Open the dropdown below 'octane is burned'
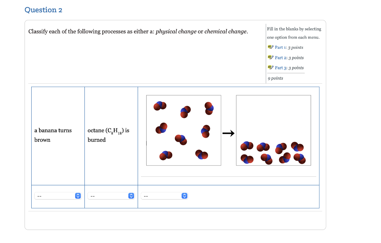Image resolution: width=381 pixels, height=243 pixels. tap(111, 195)
